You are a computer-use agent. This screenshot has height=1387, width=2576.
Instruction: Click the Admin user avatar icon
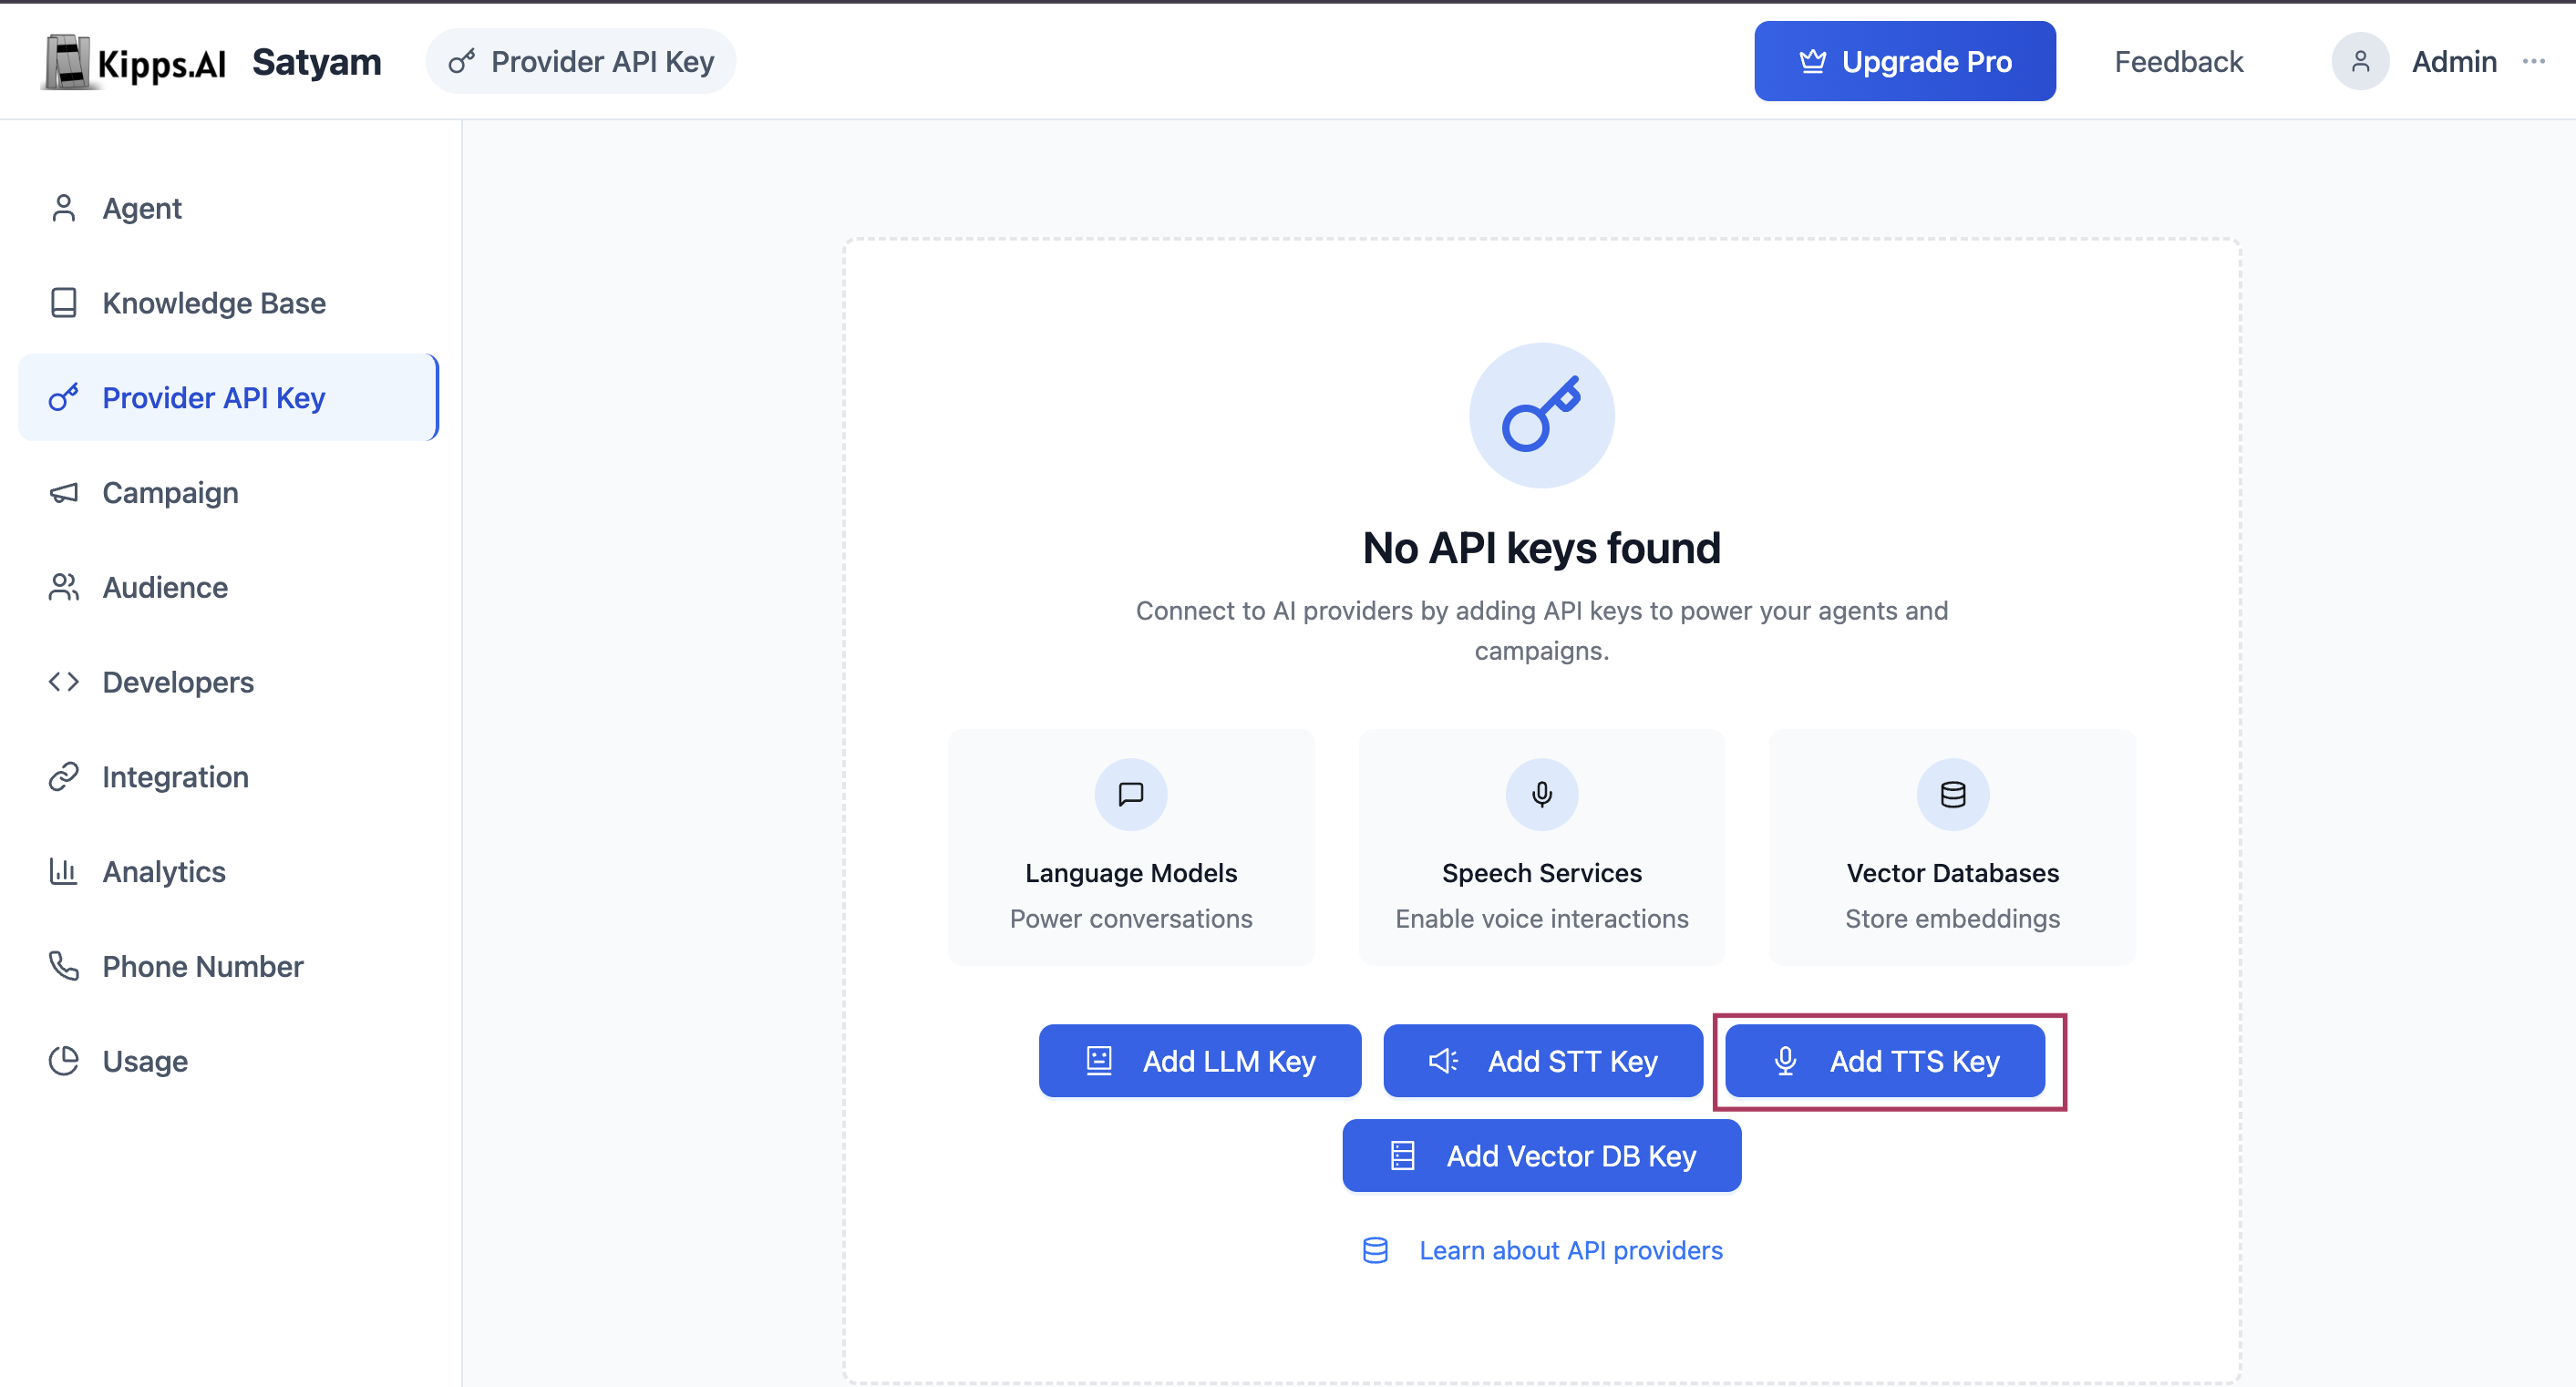(2360, 62)
